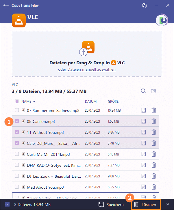Select the file name 07 Summertime Sadness.mp3
This screenshot has height=210, width=174.
point(53,110)
